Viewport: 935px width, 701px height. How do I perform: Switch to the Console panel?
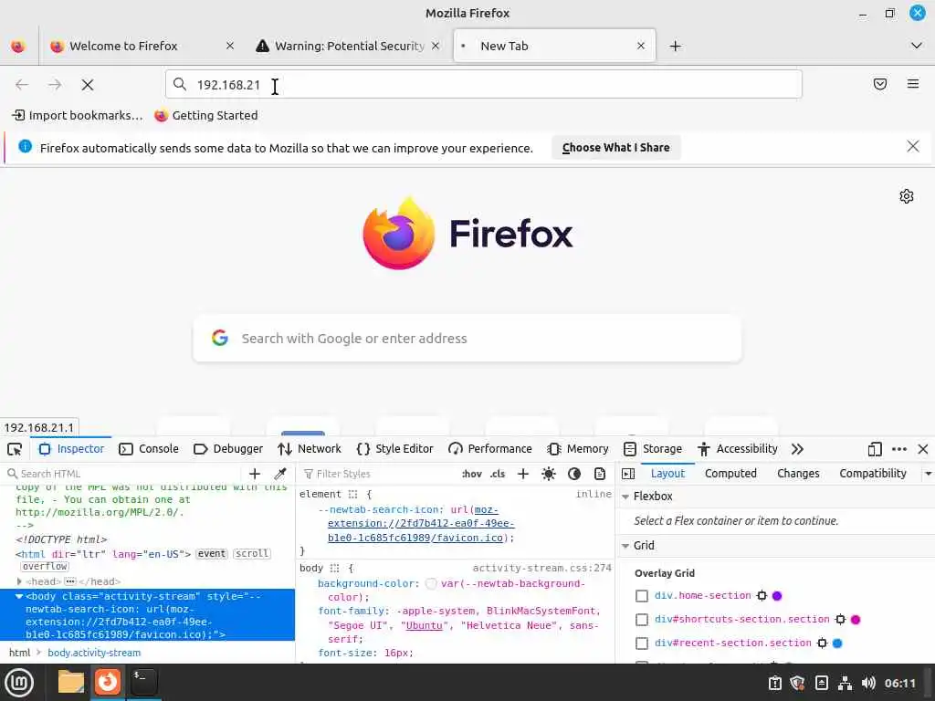click(149, 449)
